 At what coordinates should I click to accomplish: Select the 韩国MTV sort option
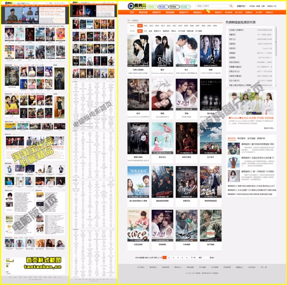coord(157,31)
